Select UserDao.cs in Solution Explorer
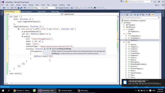The width and height of the screenshot is (165, 93). click(134, 40)
